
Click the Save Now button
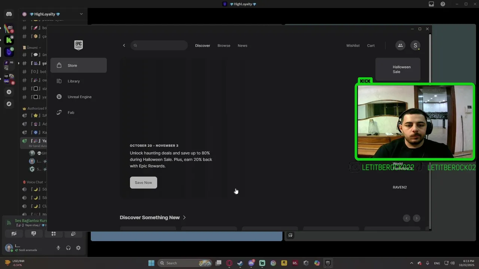click(x=143, y=183)
